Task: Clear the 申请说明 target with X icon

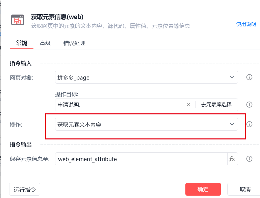Action: (188, 105)
